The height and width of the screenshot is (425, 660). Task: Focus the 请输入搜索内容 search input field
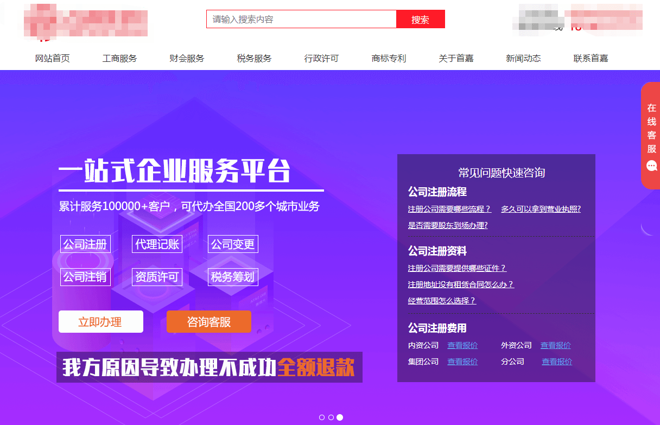[x=301, y=20]
